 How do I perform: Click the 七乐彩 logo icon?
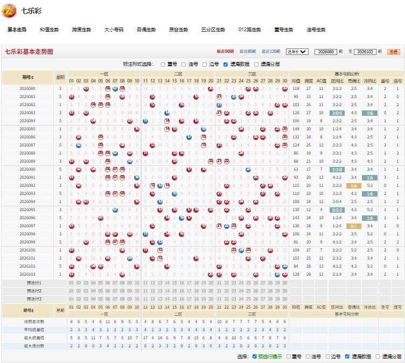9,11
